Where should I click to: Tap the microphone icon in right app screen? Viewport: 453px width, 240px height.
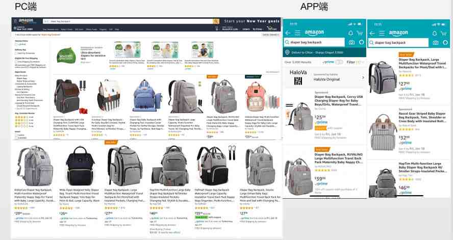coord(445,43)
